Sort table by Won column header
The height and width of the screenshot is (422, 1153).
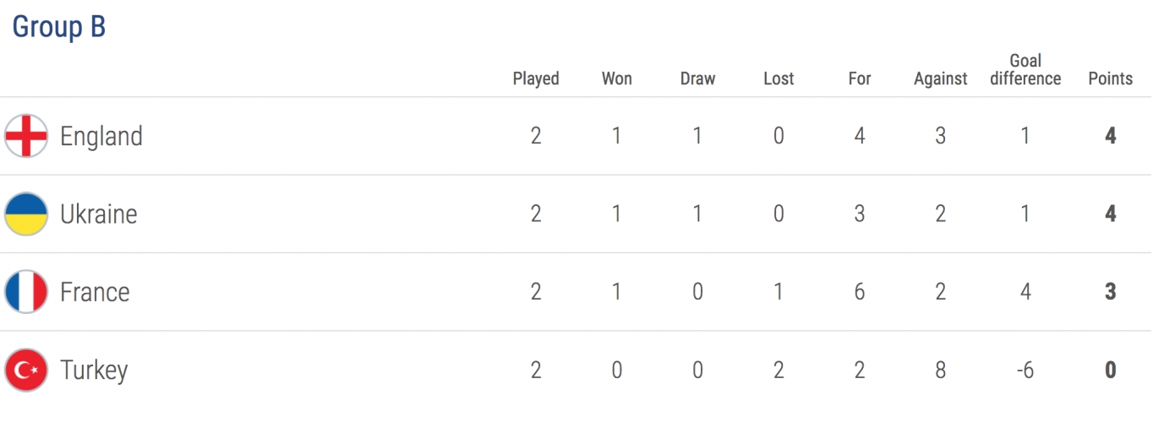pos(617,78)
